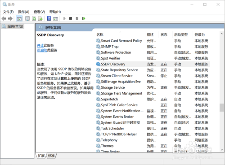Open the 查看(V) menu
The width and height of the screenshot is (225, 165).
[39, 12]
